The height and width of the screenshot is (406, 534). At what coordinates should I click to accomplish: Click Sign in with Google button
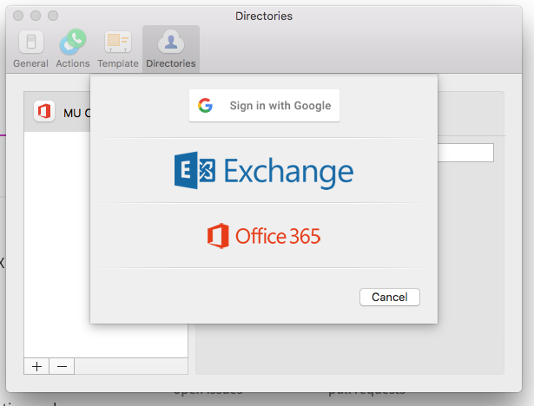coord(264,106)
